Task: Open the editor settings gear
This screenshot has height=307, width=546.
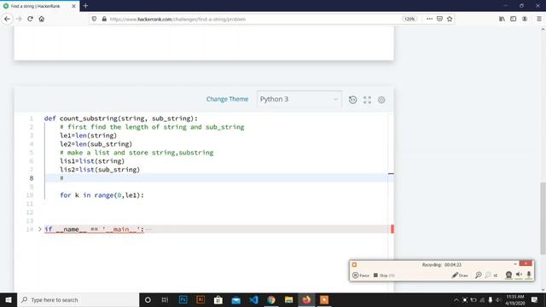Action: 381,100
